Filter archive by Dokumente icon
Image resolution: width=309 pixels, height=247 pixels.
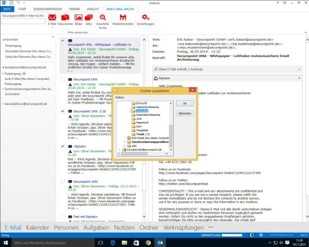pyautogui.click(x=65, y=17)
